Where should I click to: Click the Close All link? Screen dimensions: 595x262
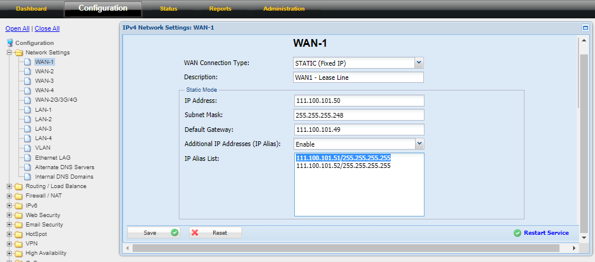(47, 28)
